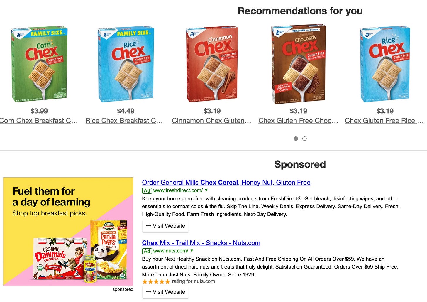Click the Fuel them for learning banner ad
The image size is (427, 302).
[x=68, y=232]
